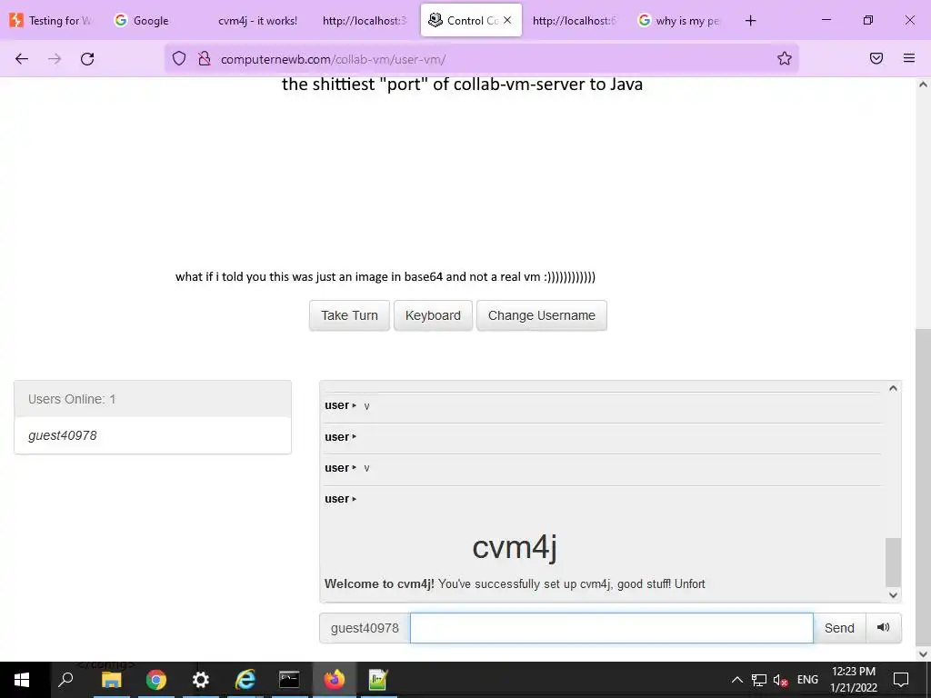Click the large cvm4j heading in chat

coord(515,547)
